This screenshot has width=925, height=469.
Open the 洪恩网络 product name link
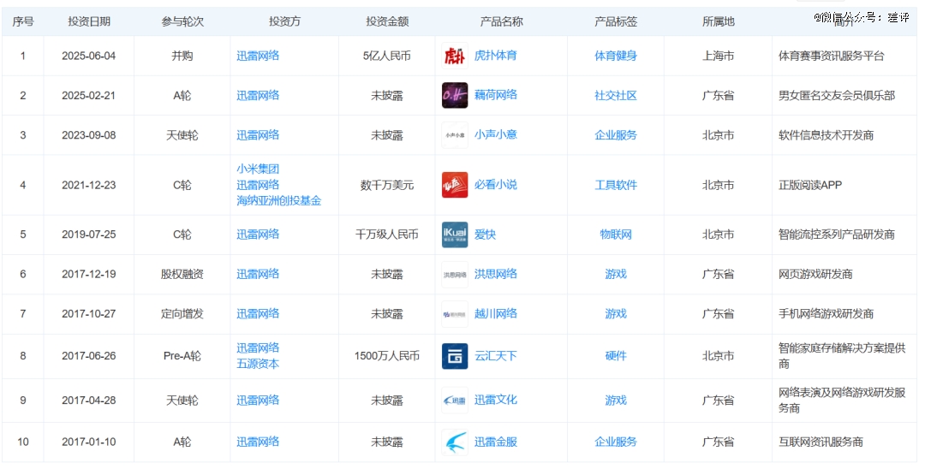[495, 274]
